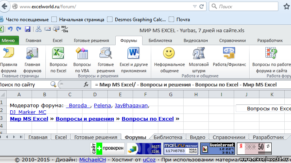Viewport: 291px width, 163px height.
Task: Click the site search magnifier icon
Action: (x=53, y=84)
